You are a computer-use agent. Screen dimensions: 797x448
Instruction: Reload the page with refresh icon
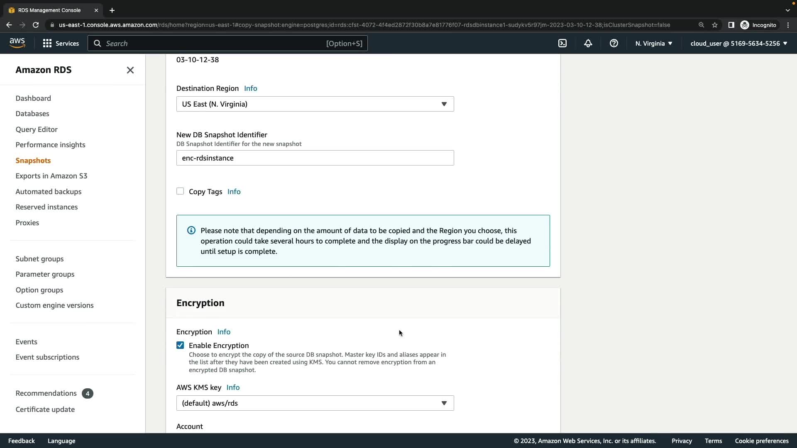(36, 25)
